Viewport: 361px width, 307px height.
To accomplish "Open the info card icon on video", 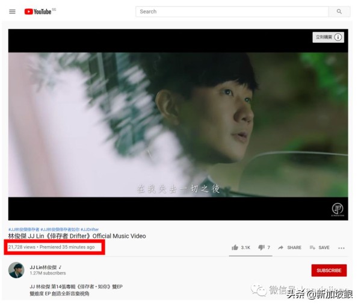I will (x=338, y=37).
